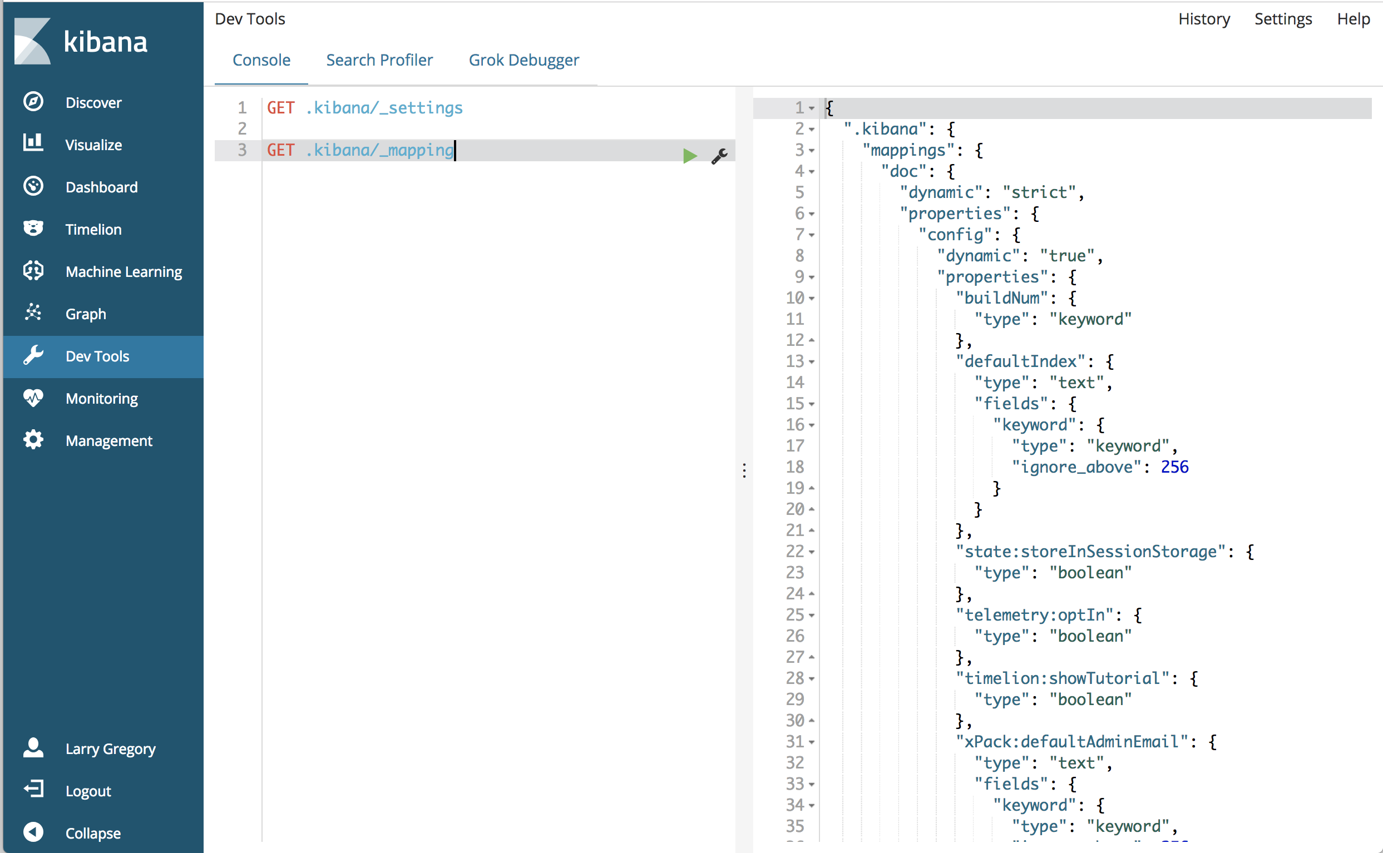Fold the "config" block on line 7
The height and width of the screenshot is (853, 1383).
tap(812, 235)
